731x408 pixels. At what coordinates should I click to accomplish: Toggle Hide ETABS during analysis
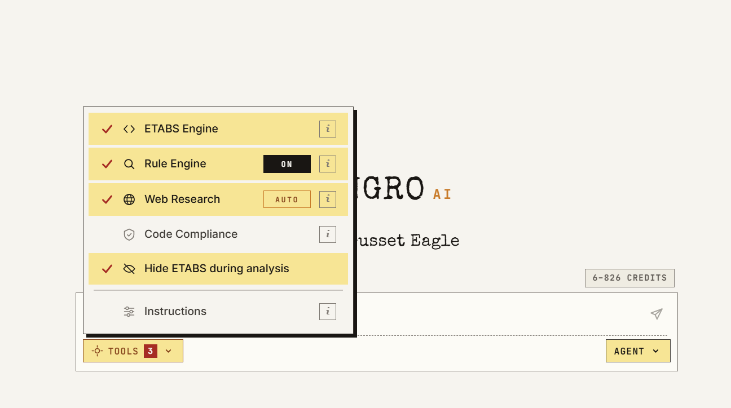[x=218, y=269]
